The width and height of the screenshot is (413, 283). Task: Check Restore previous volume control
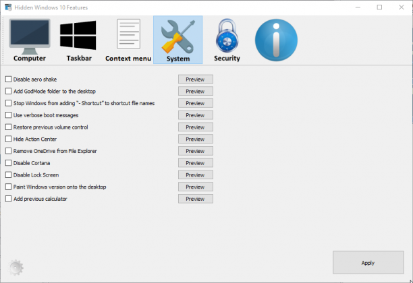tap(8, 127)
